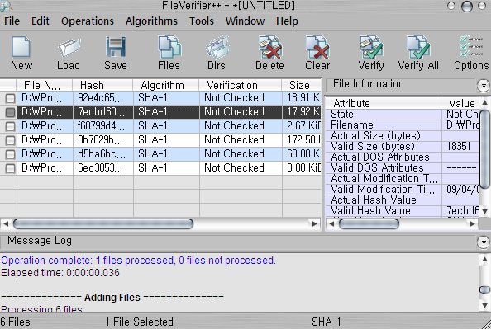Check the box for hash 6ed3853 row
This screenshot has height=329, width=491.
(x=10, y=169)
